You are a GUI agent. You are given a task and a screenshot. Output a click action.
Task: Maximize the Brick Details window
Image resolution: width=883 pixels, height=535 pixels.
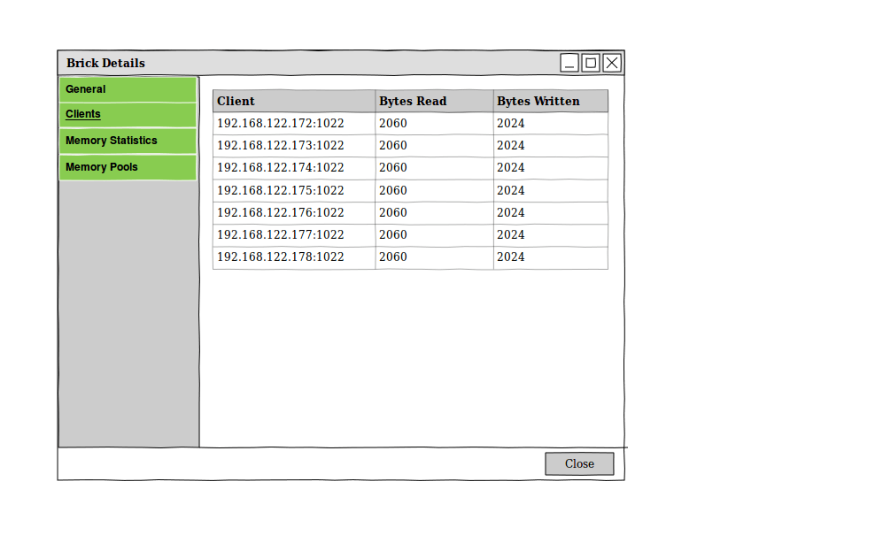tap(591, 63)
